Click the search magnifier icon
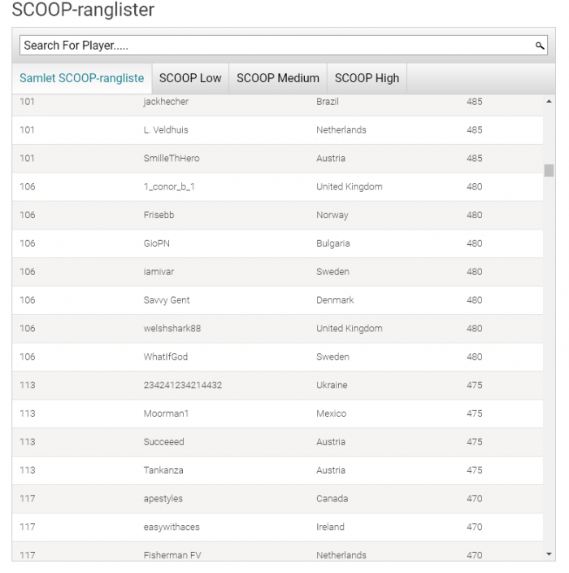Screen dimensions: 569x573 [x=540, y=46]
